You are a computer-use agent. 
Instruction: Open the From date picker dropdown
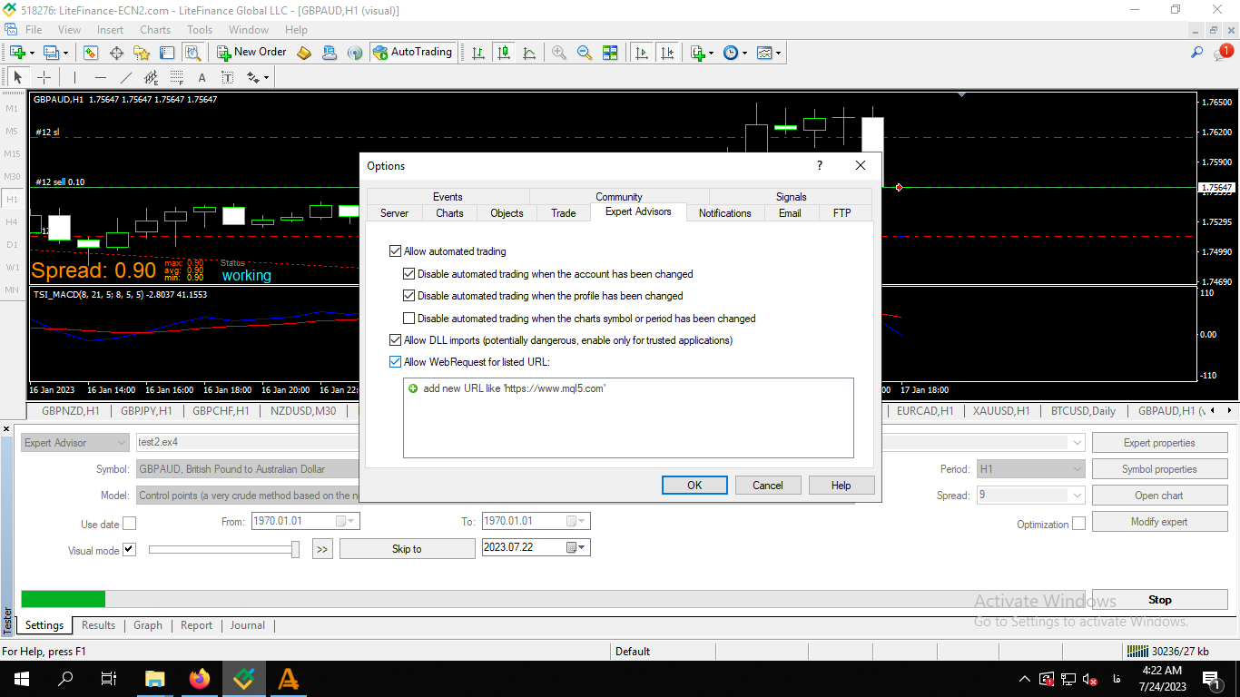coord(346,522)
